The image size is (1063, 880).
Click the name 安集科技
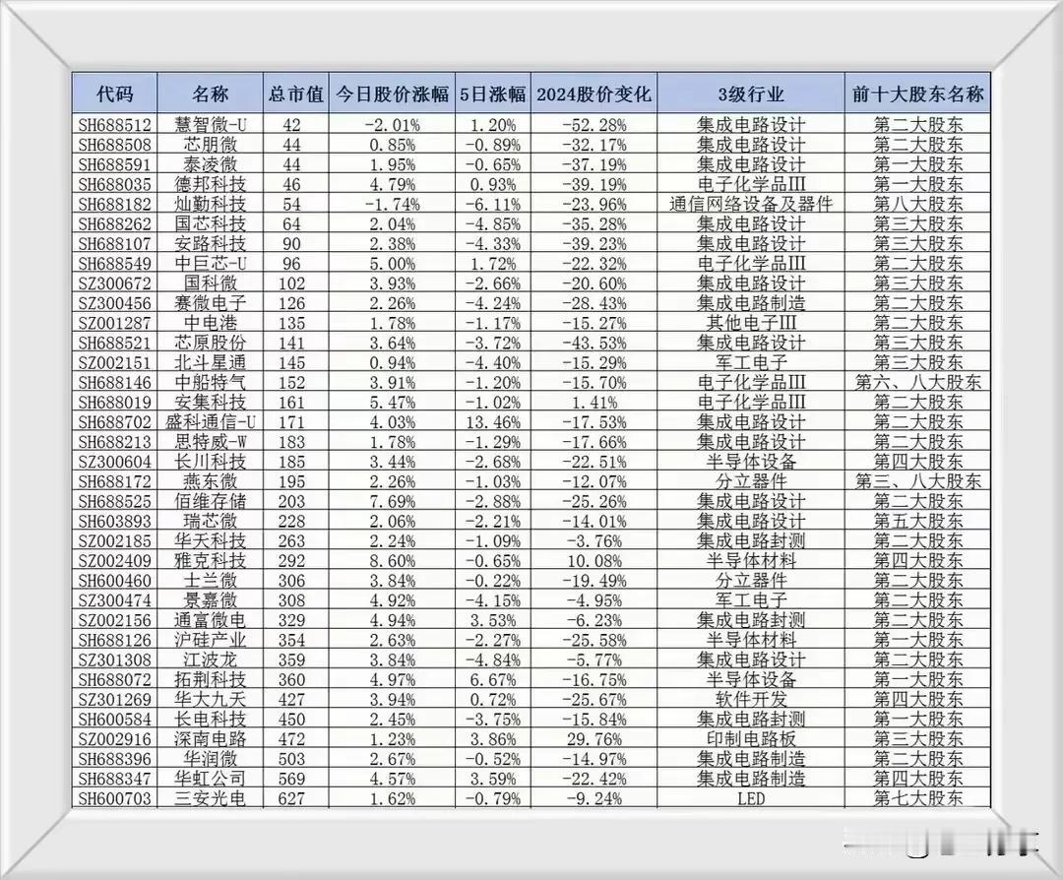pos(211,402)
